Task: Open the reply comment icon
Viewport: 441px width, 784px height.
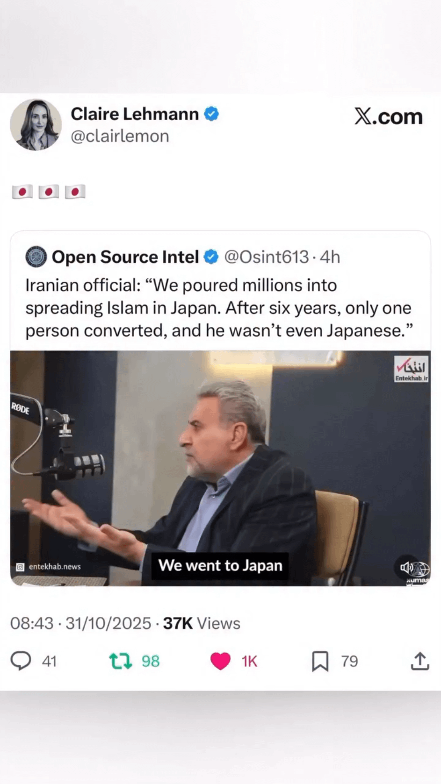Action: (x=21, y=661)
